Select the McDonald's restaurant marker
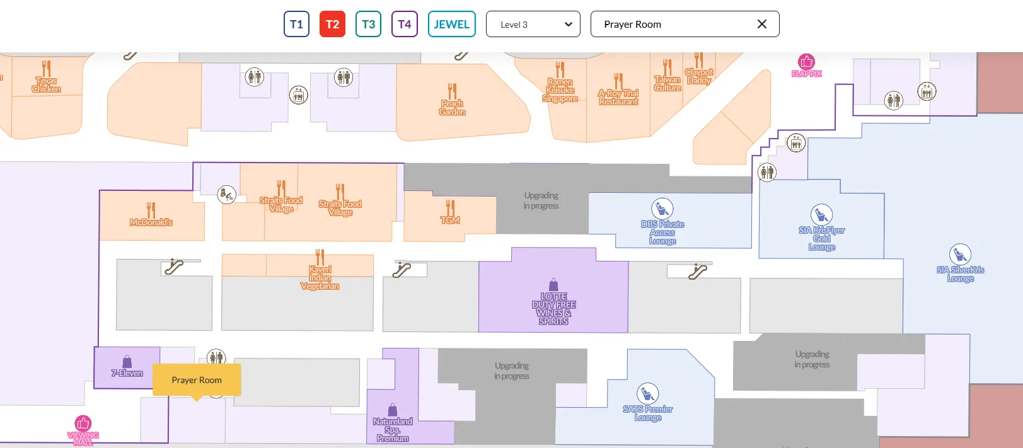Image resolution: width=1023 pixels, height=448 pixels. click(x=151, y=214)
